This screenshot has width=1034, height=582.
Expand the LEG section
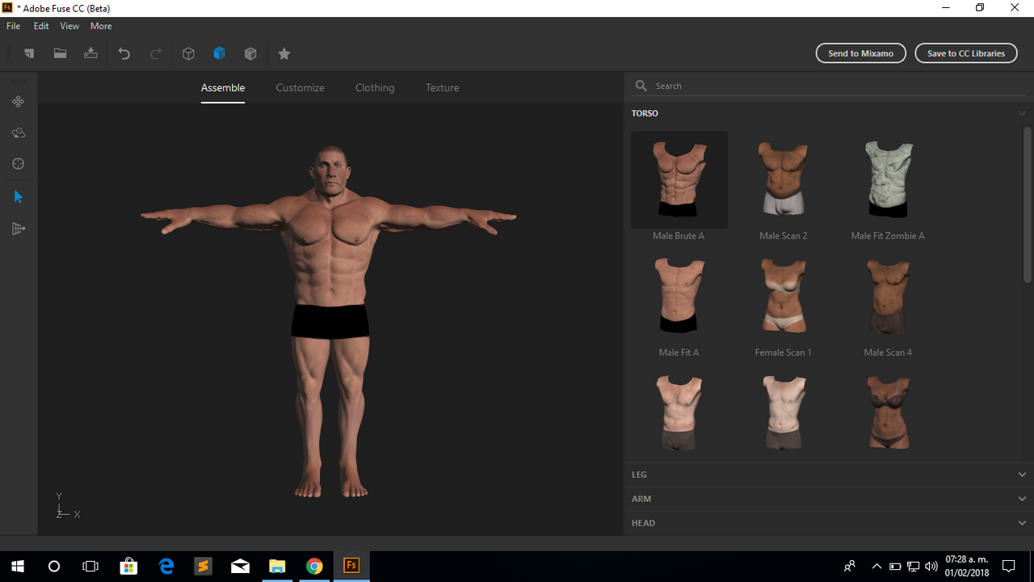[829, 474]
